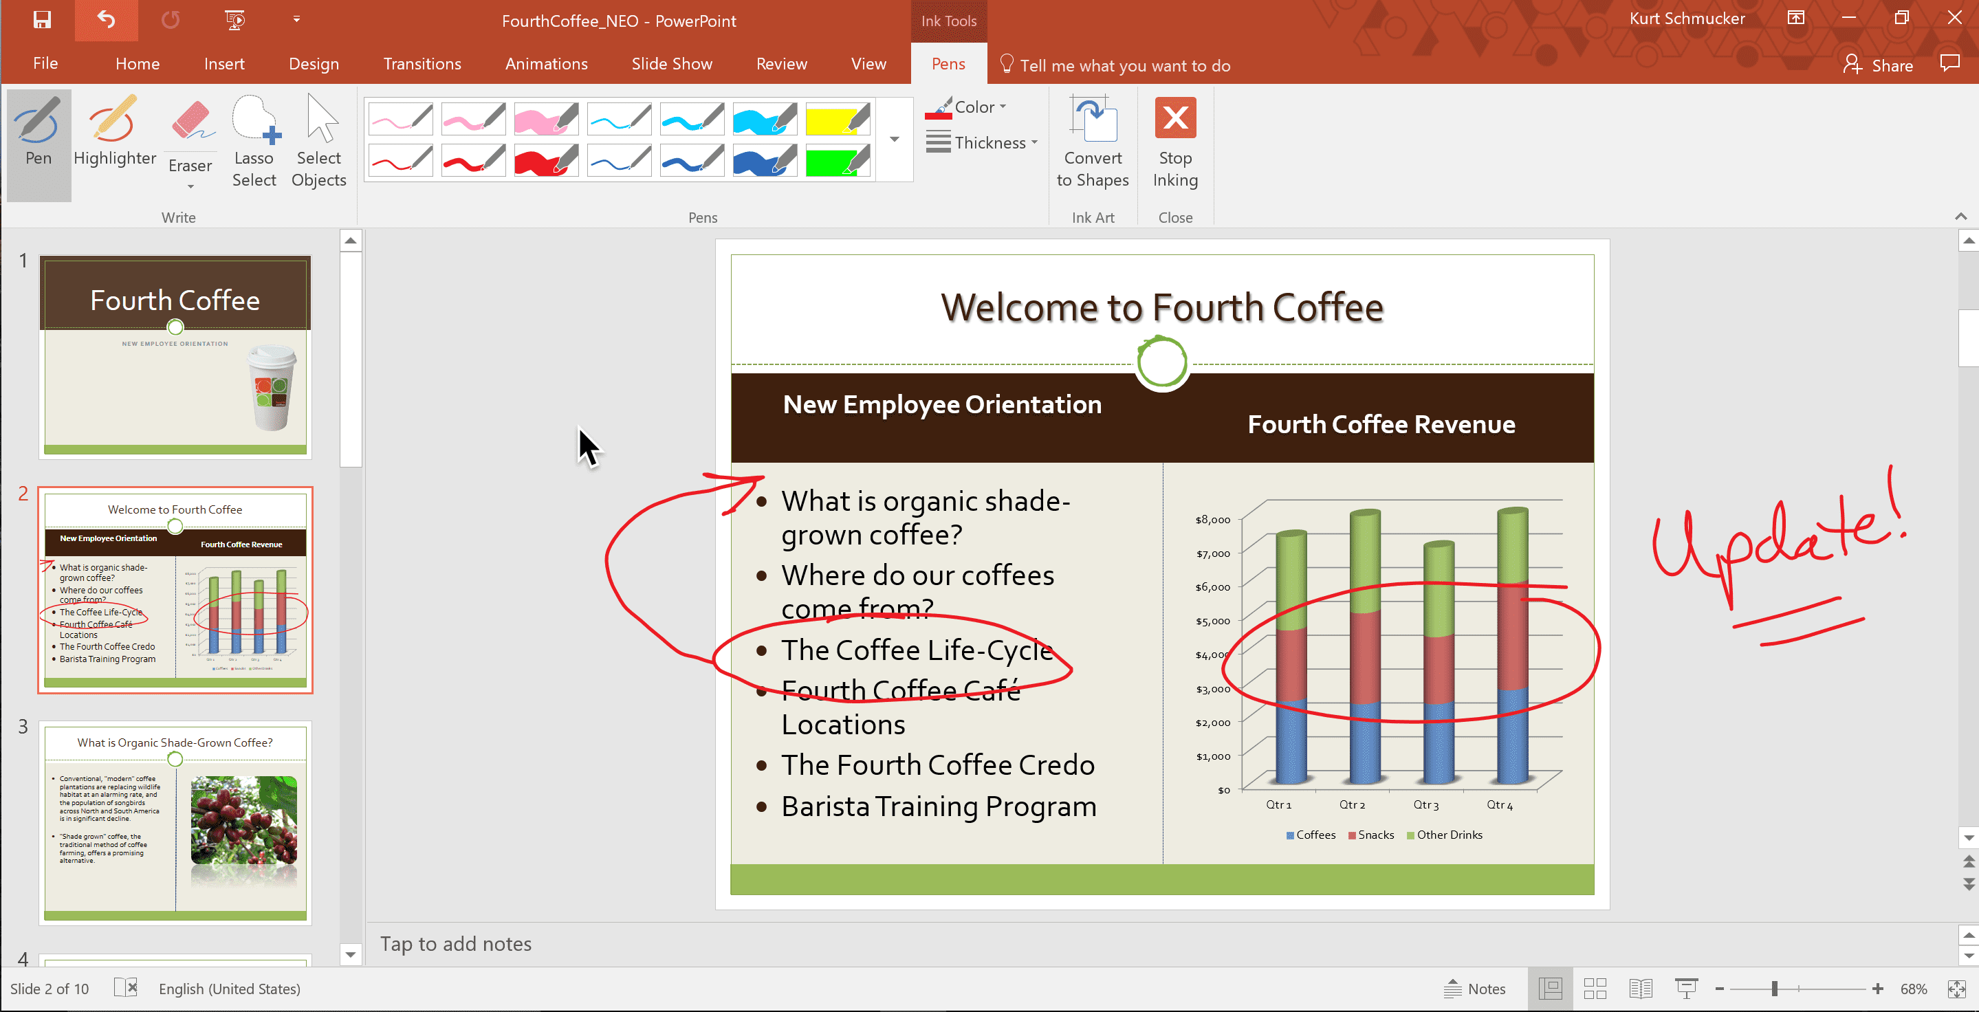Activate the Lasso Select tool
This screenshot has height=1012, width=1979.
pos(254,142)
